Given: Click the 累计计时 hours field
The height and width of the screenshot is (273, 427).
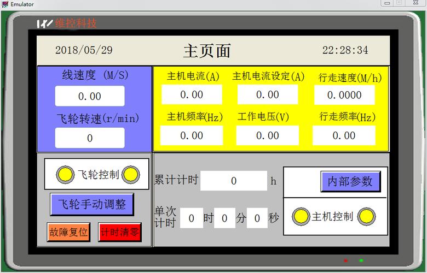Looking at the screenshot, I should [x=234, y=181].
